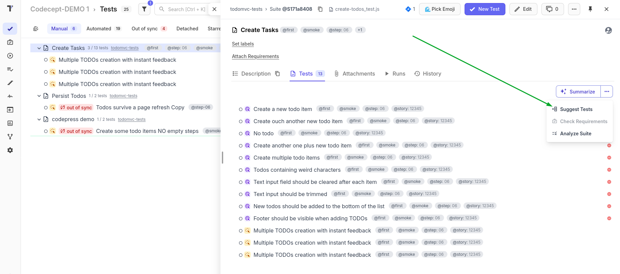The height and width of the screenshot is (274, 620).
Task: Switch to the Manual tab
Action: point(64,29)
